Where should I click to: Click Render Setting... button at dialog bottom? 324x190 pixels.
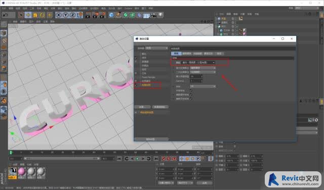click(x=151, y=139)
